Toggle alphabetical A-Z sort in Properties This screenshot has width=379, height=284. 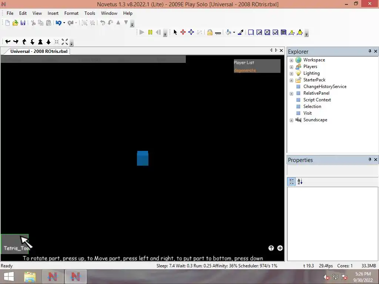point(300,182)
